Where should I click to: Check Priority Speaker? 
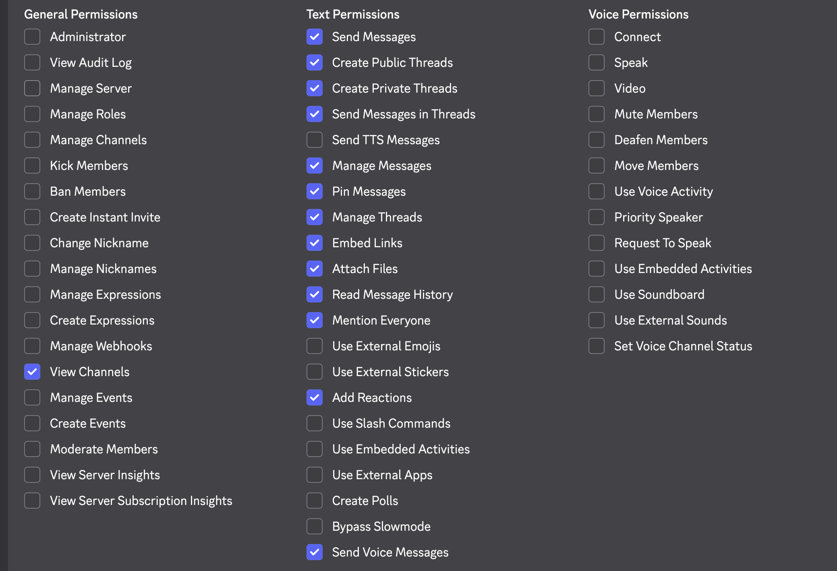click(x=597, y=217)
